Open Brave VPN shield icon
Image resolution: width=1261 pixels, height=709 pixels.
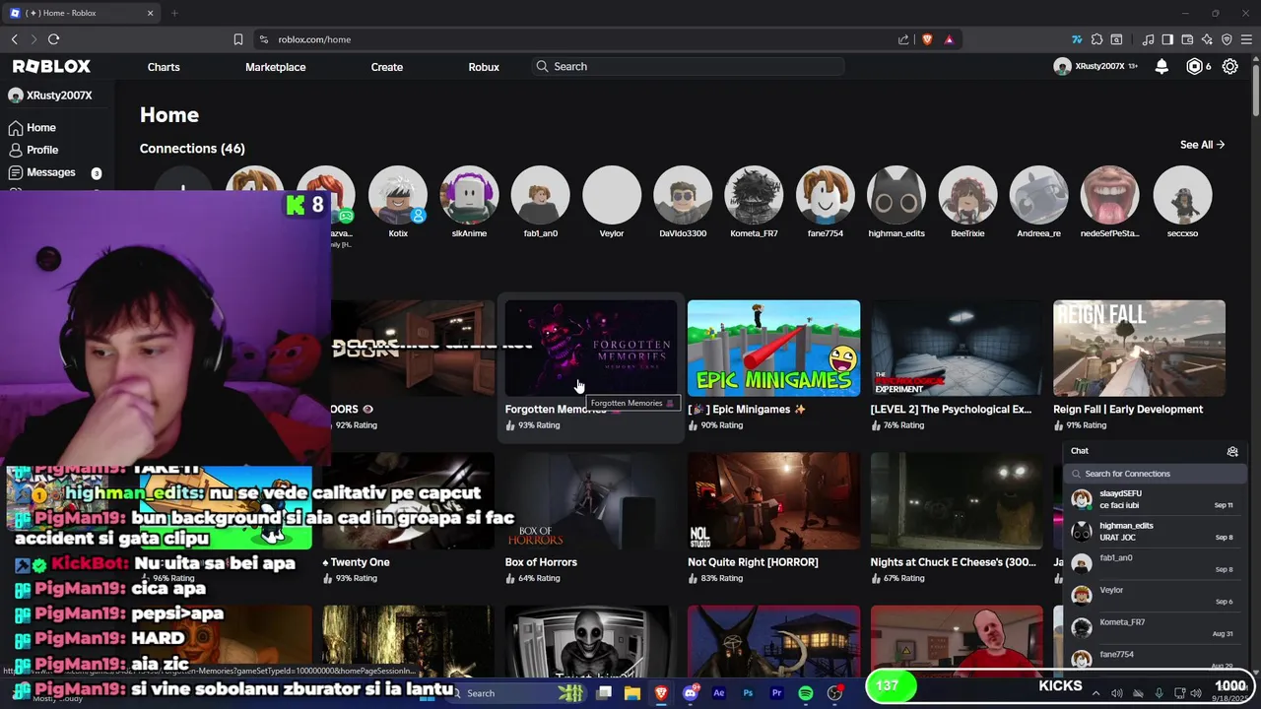[1227, 39]
